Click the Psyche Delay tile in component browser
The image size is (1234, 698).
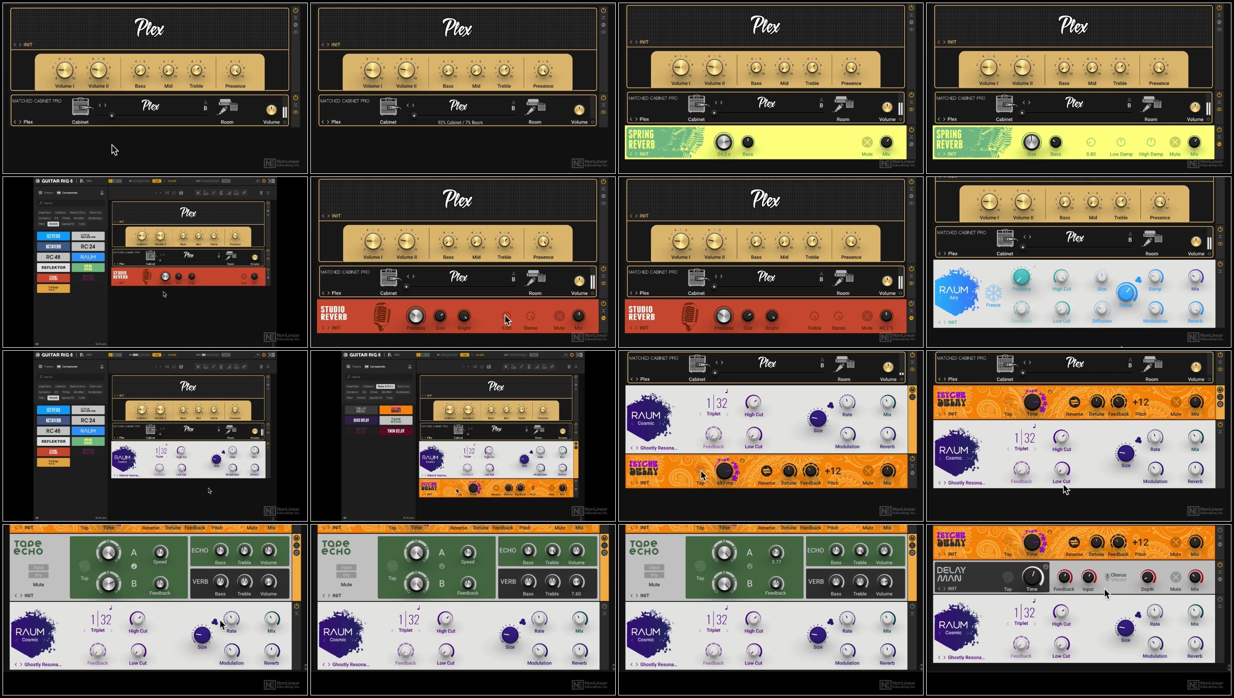pos(396,410)
